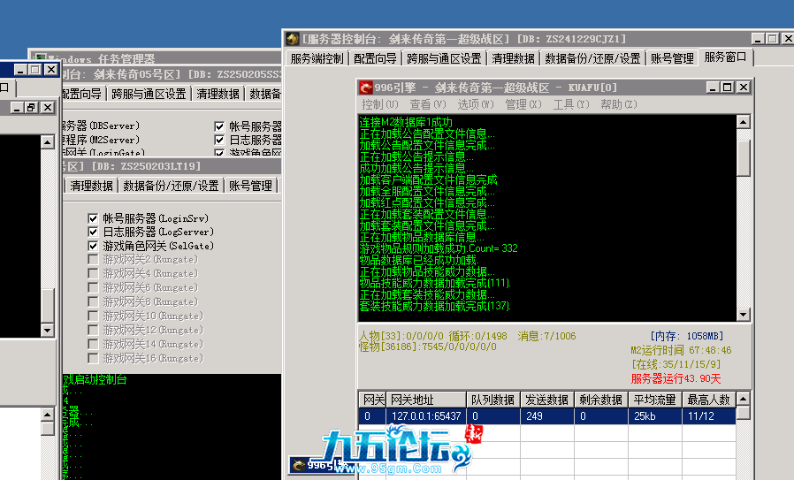Click M2运行时间 67:48:46 text
Viewport: 794px width, 480px height.
tap(681, 350)
